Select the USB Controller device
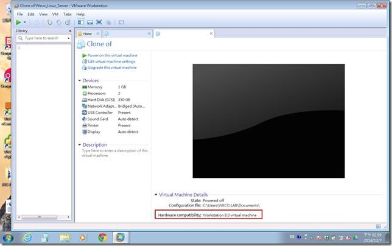392x246 pixels. 114,113
